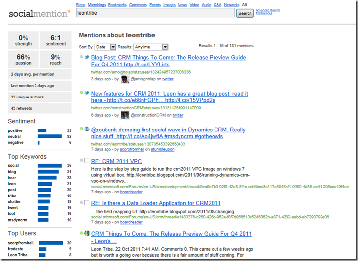358x261 pixels.
Task: Click grey sentiment dot next to Blog Post result
Action: 81,57
